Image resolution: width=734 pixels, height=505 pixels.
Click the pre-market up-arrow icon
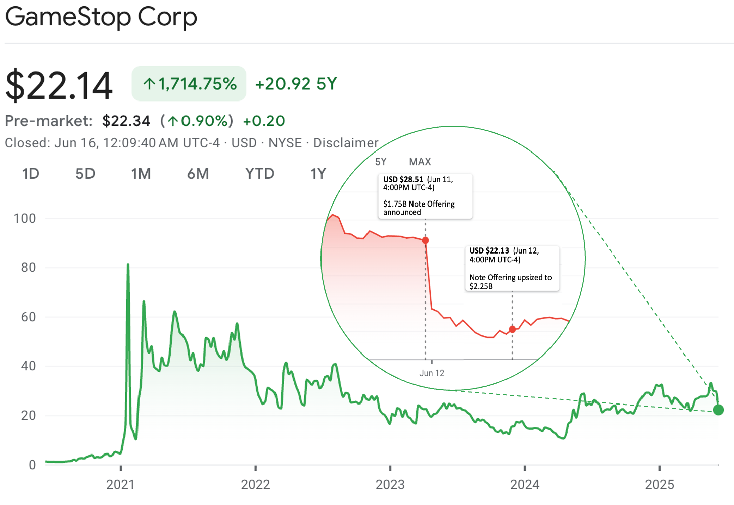(x=172, y=121)
